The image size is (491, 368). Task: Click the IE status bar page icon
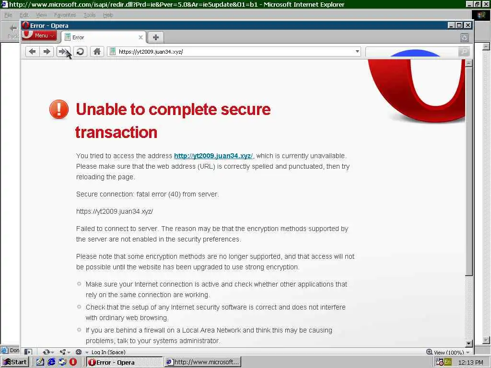[4, 350]
